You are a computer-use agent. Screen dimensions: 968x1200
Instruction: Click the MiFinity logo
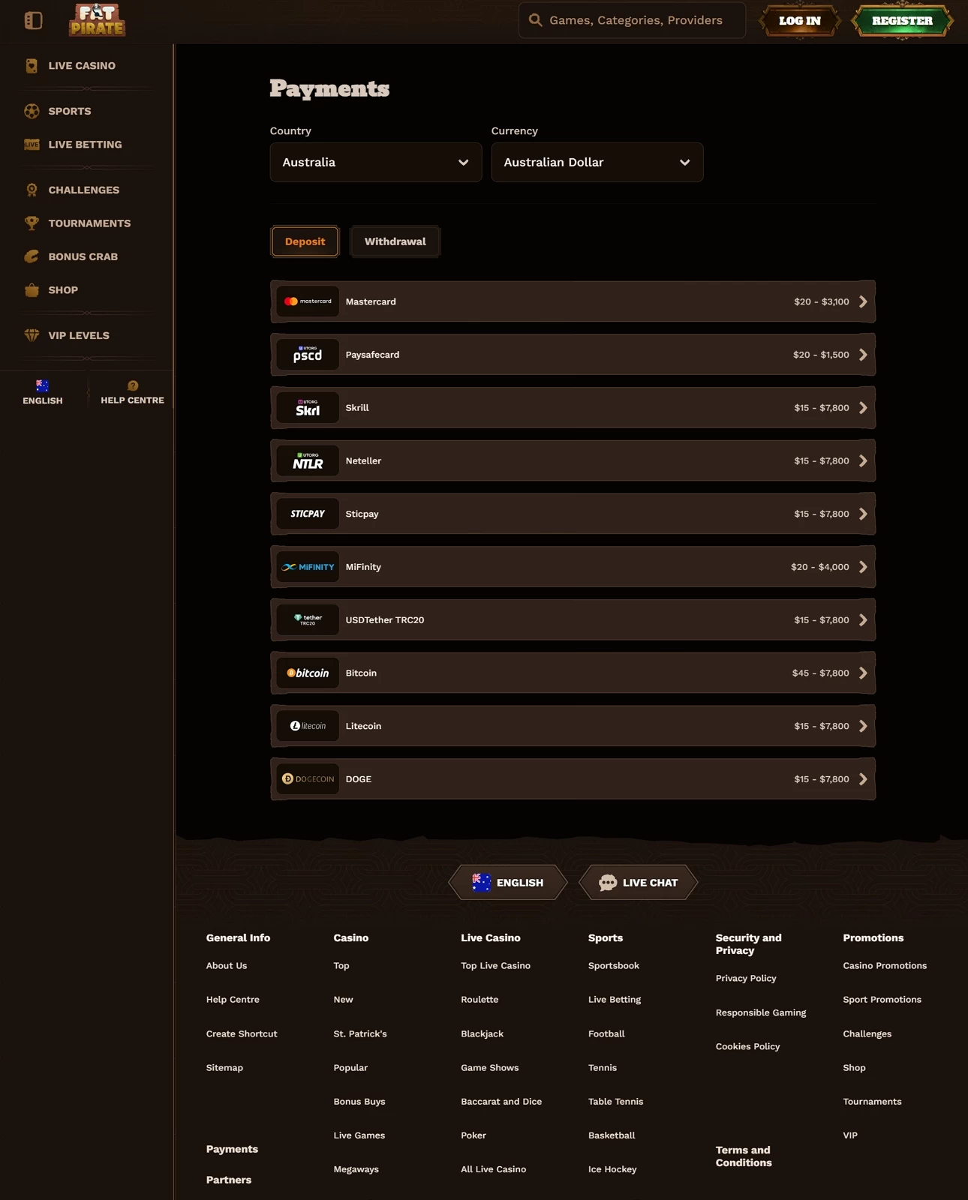pos(308,567)
